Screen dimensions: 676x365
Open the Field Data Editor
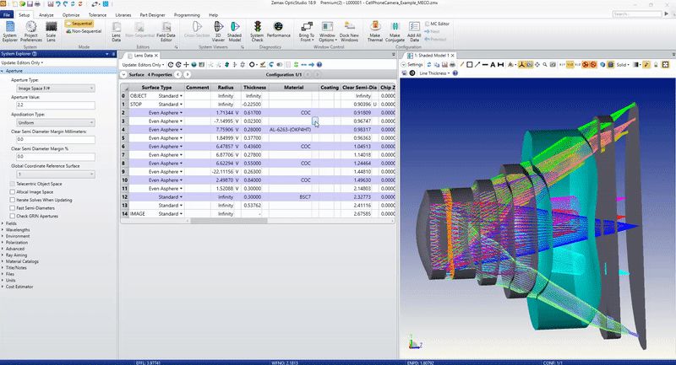coord(166,32)
